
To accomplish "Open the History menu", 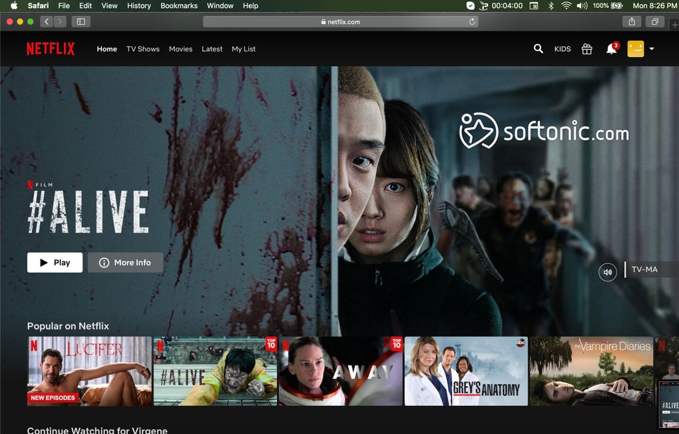I will tap(139, 5).
